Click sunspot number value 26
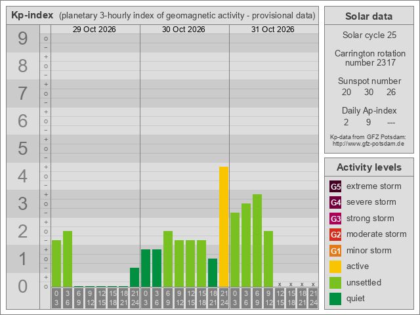Viewport: 420px width, 315px height. tap(391, 92)
